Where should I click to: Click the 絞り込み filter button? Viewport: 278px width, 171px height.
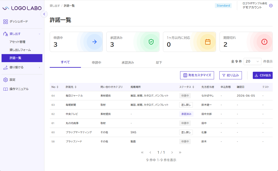(230, 75)
